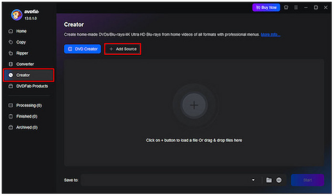Select the Creator module in sidebar
The height and width of the screenshot is (196, 334).
[x=23, y=75]
